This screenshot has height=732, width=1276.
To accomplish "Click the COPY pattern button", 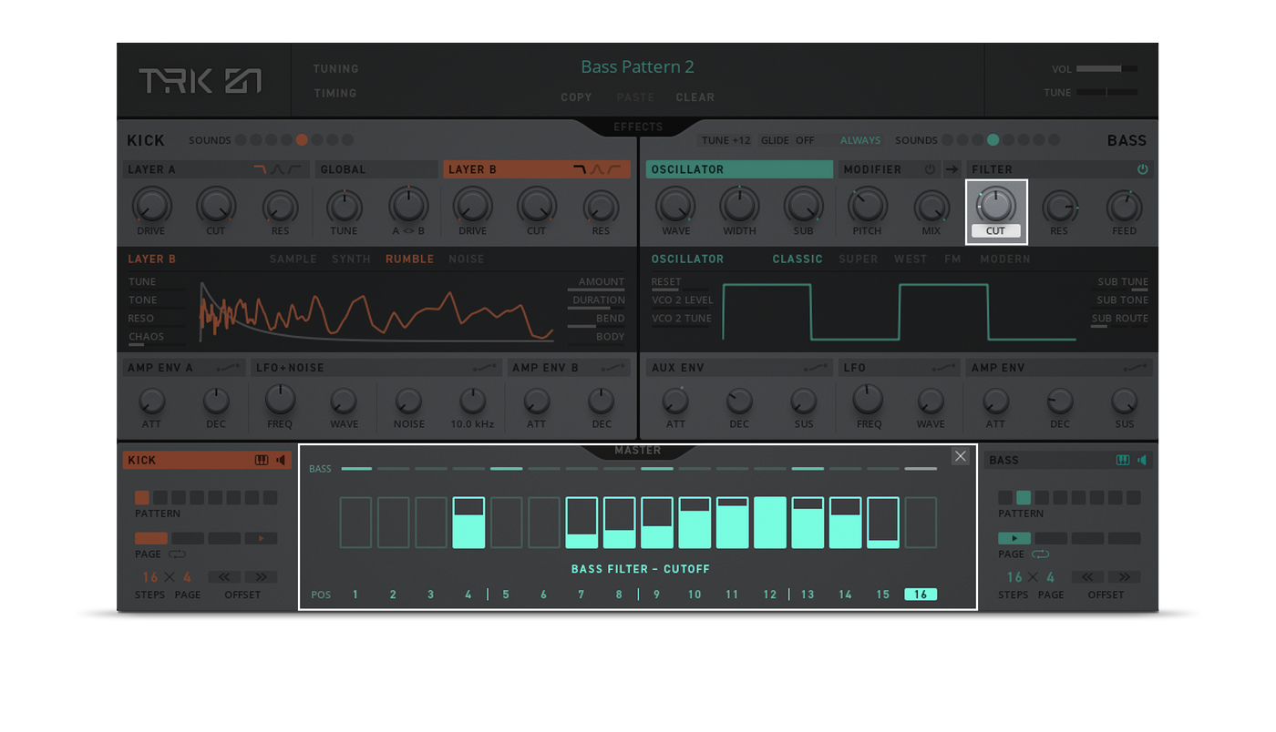I will (576, 97).
